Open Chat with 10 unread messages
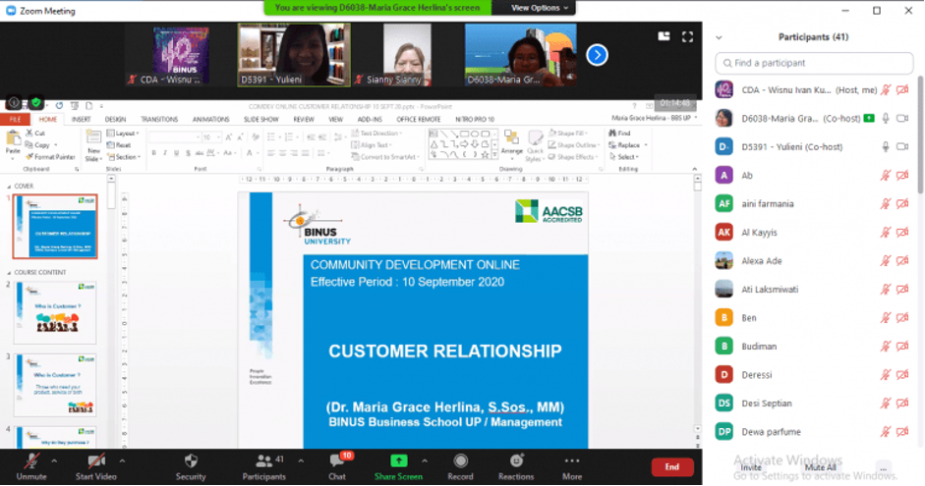This screenshot has height=486, width=925. click(337, 466)
